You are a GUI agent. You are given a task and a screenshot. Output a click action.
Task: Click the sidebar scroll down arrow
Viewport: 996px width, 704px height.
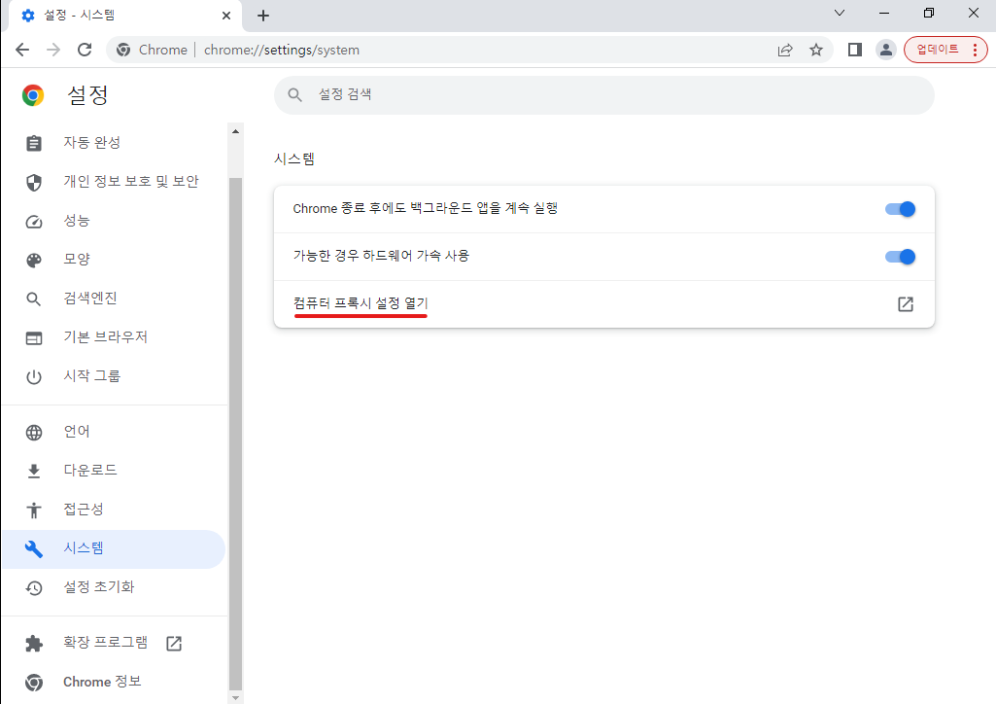tap(236, 697)
